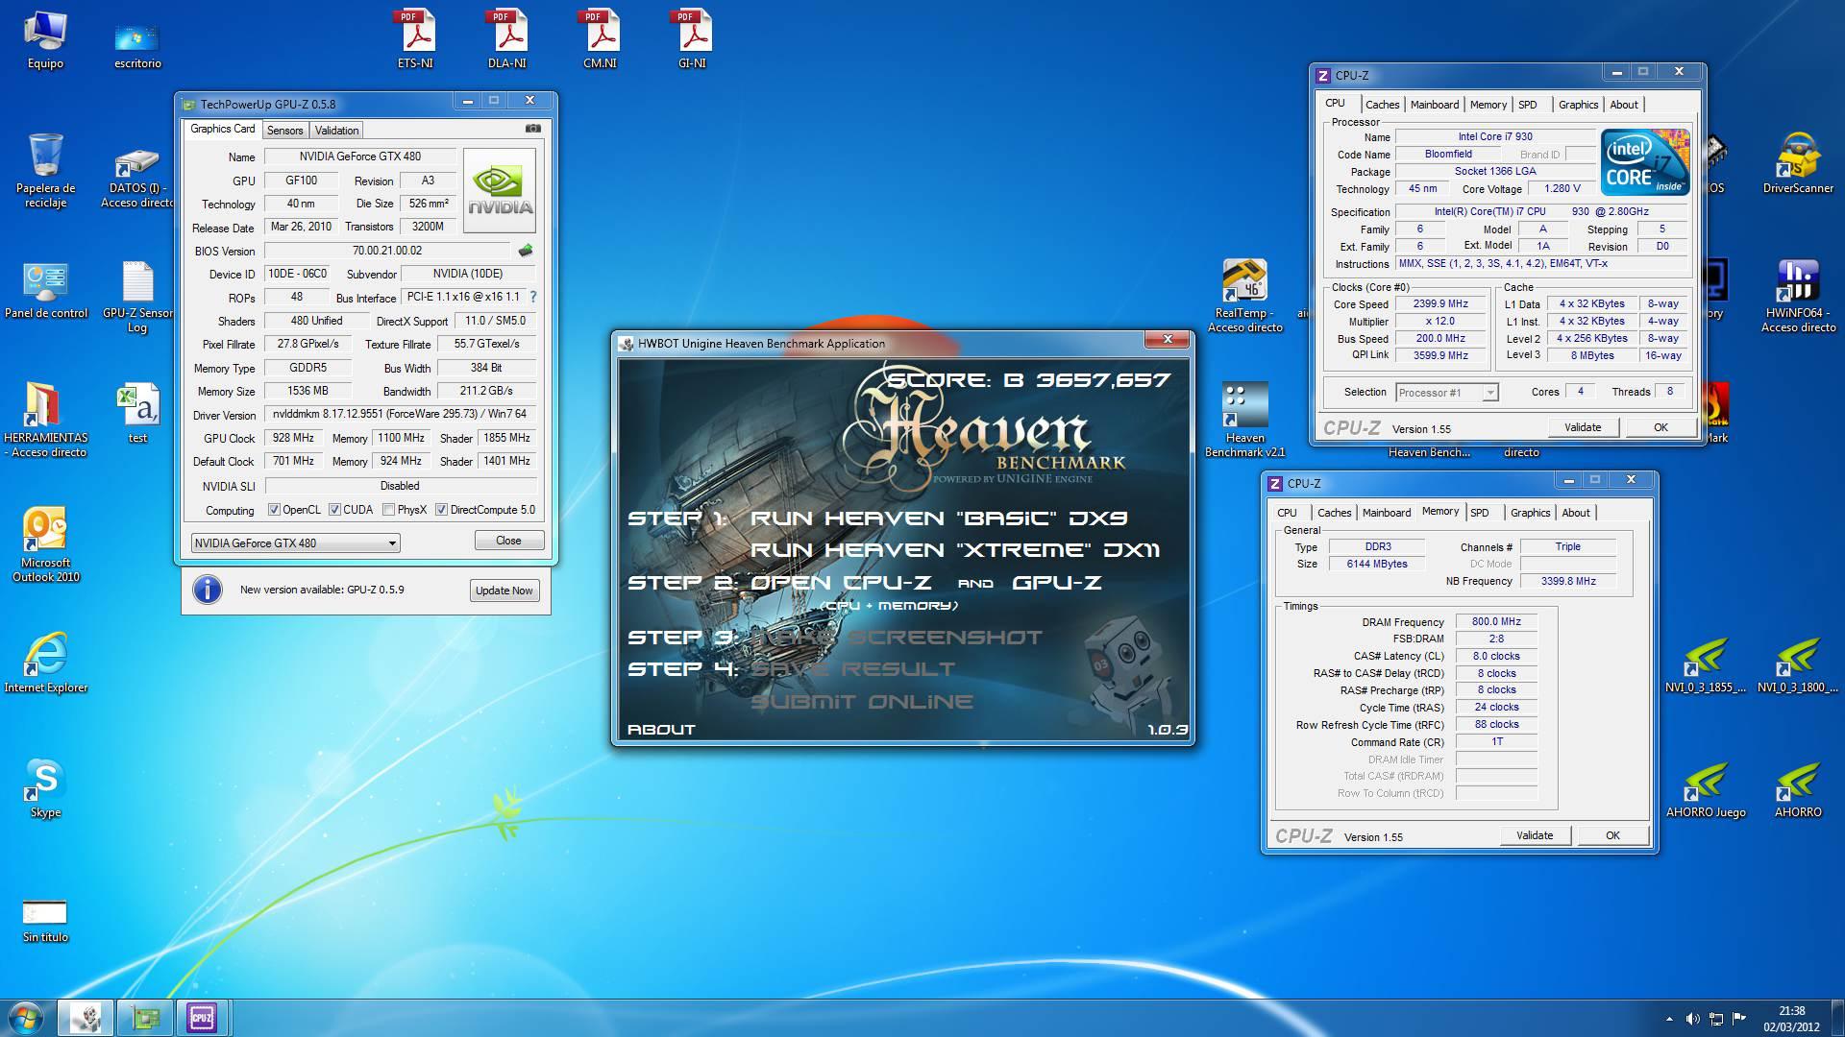This screenshot has height=1037, width=1845.
Task: Launch the DriverScanner desktop shortcut
Action: pyautogui.click(x=1798, y=163)
